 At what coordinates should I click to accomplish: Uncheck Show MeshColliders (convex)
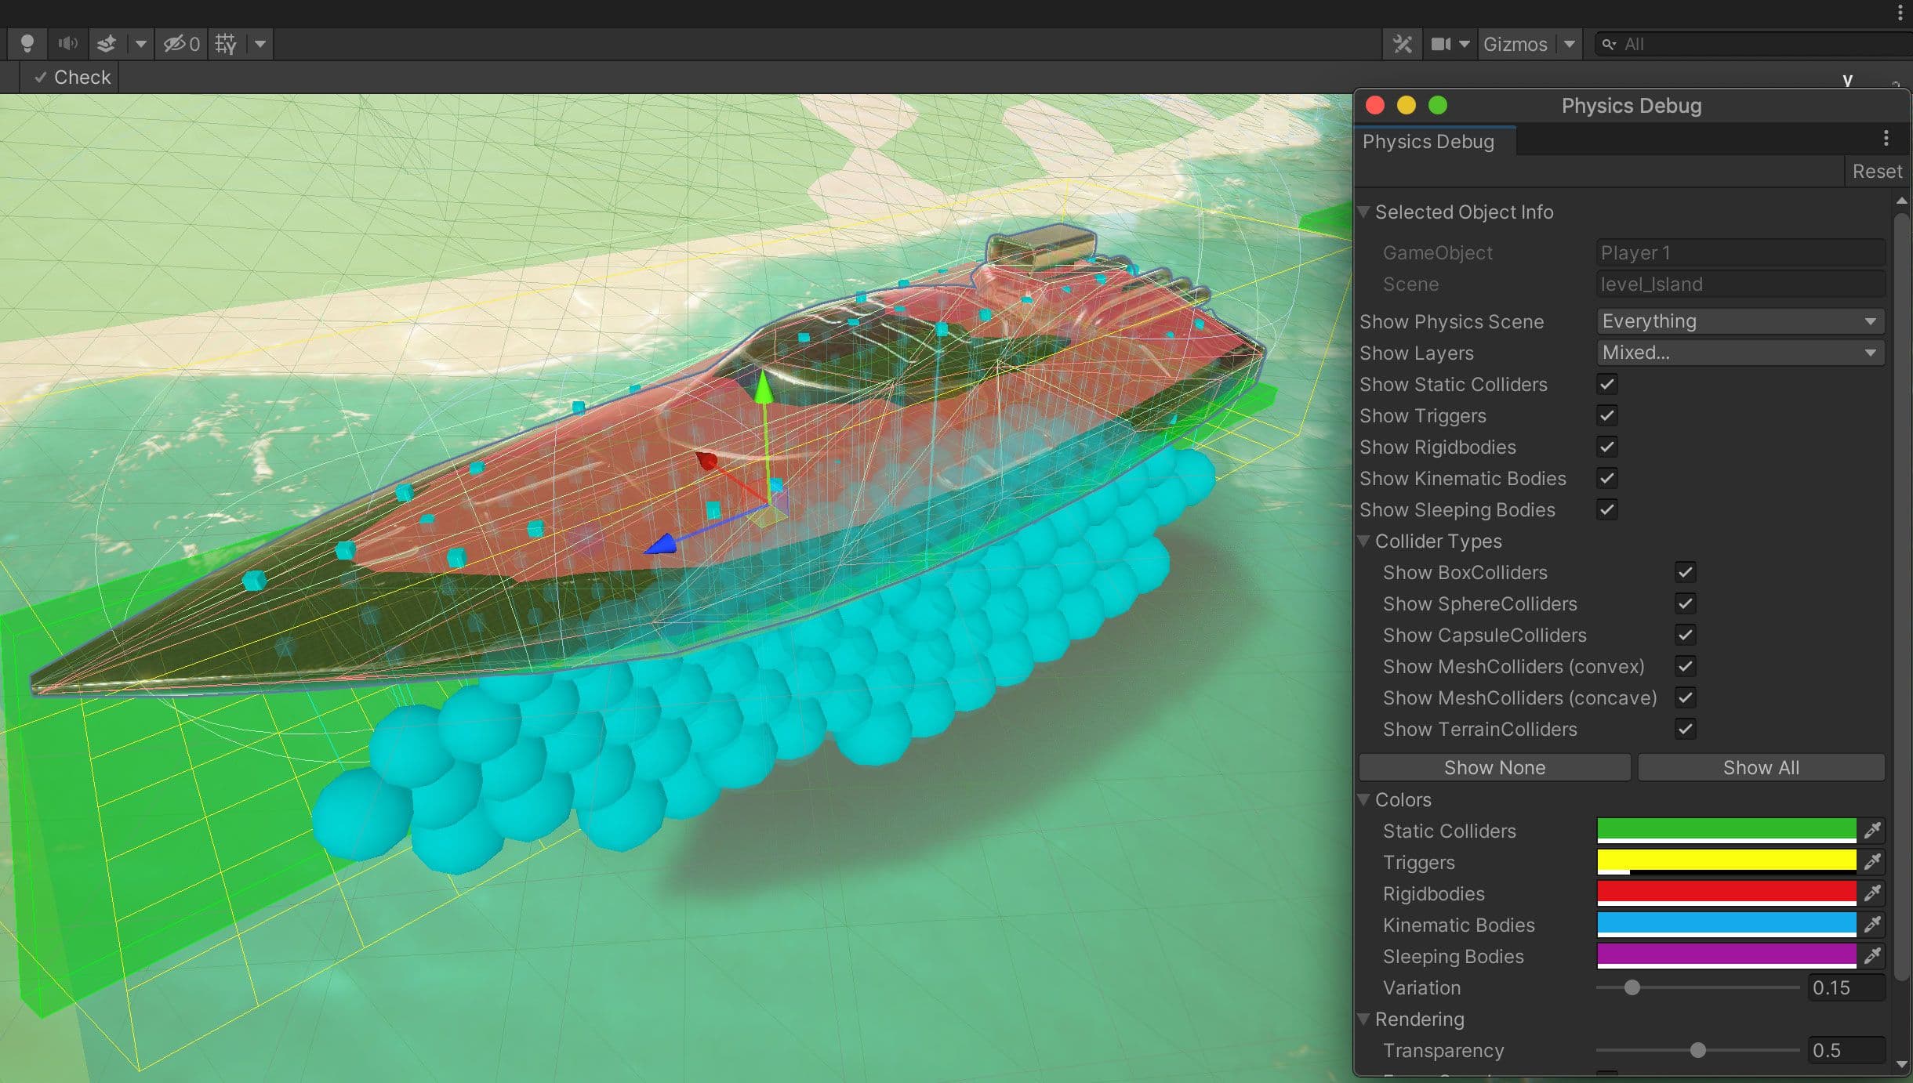pyautogui.click(x=1686, y=666)
